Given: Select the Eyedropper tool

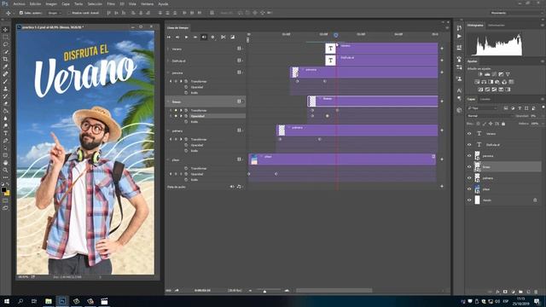Looking at the screenshot, I should click(5, 67).
